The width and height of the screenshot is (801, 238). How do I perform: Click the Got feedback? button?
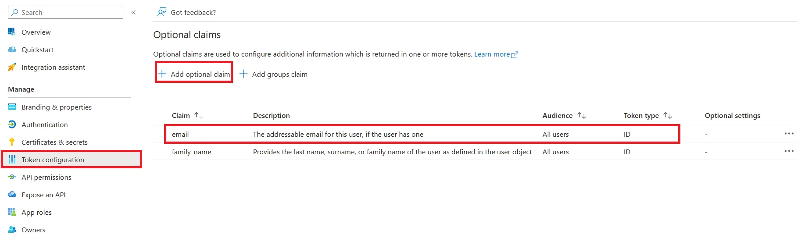(187, 12)
